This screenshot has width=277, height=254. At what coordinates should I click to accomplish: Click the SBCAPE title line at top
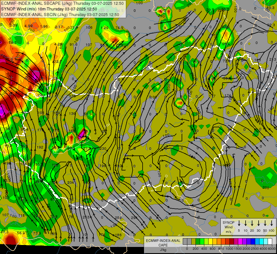[62, 3]
